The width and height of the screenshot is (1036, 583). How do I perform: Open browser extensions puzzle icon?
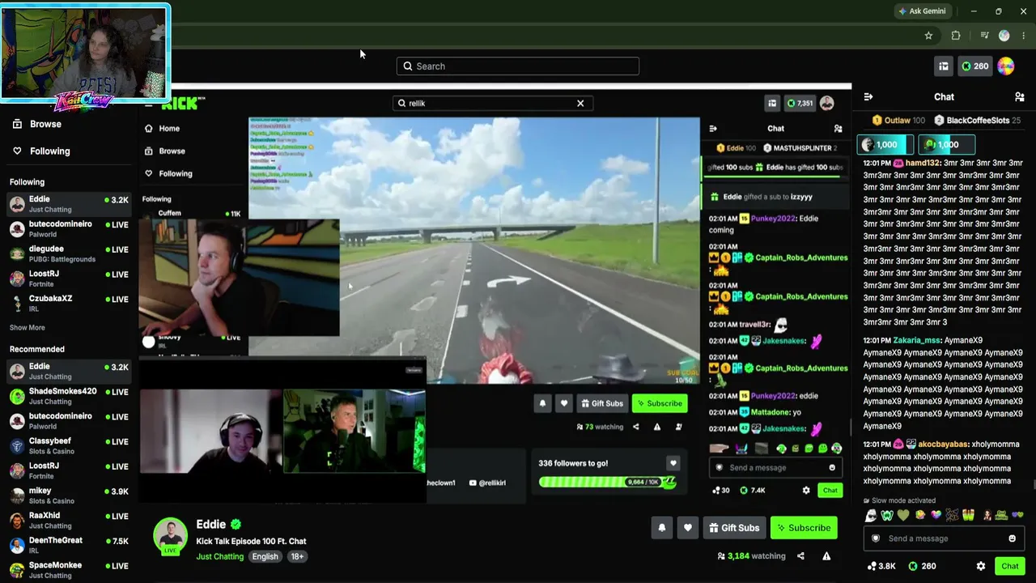[956, 36]
